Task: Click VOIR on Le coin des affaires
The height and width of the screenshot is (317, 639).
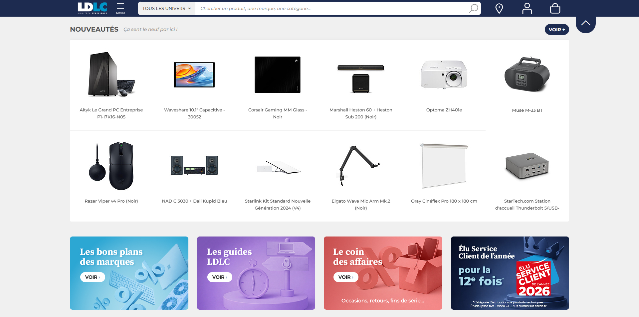Action: [x=346, y=277]
